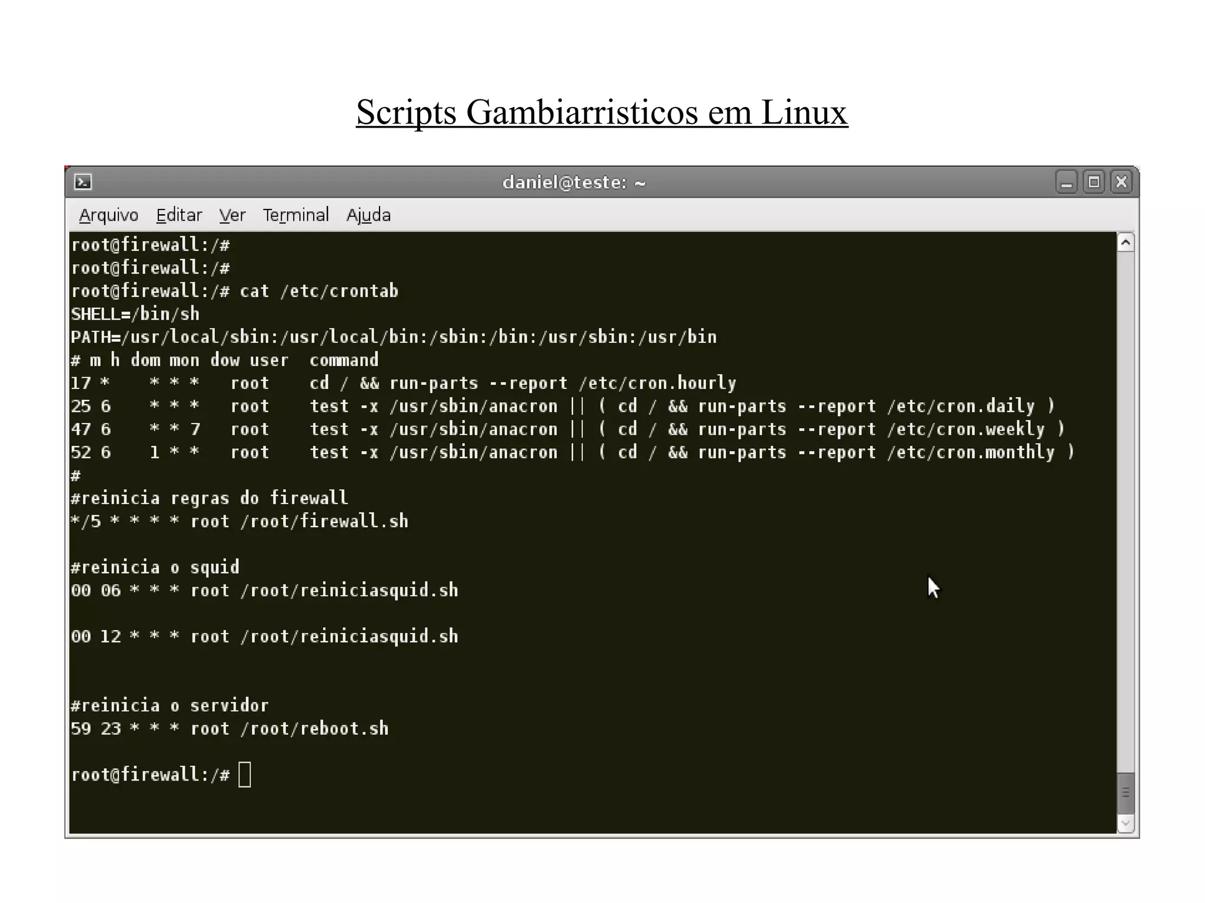The width and height of the screenshot is (1205, 903).
Task: Click the '/etc/cron.hourly' text
Action: [657, 383]
